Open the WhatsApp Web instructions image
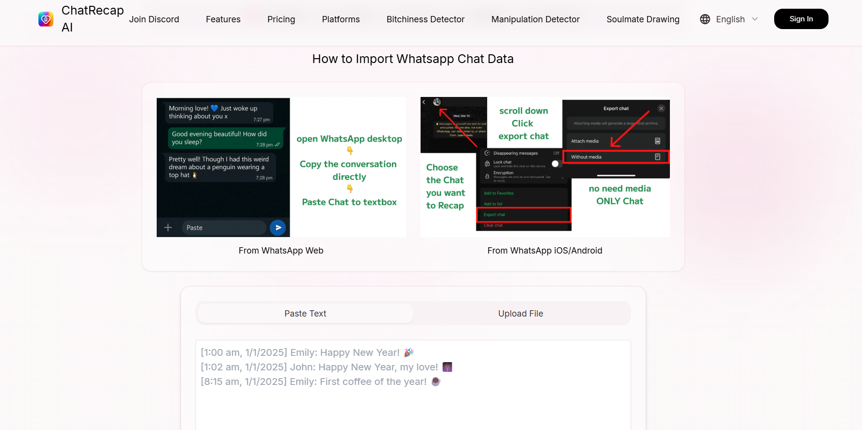862x430 pixels. [281, 167]
